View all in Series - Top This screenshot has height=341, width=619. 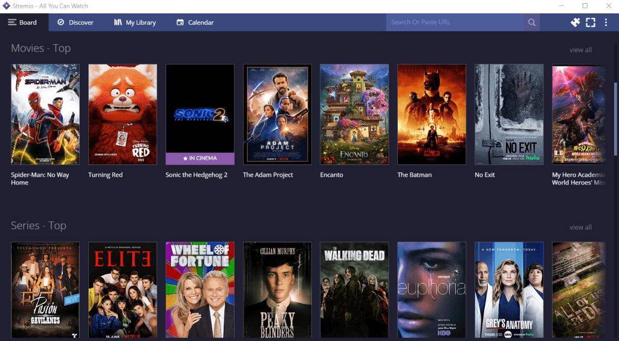click(580, 227)
